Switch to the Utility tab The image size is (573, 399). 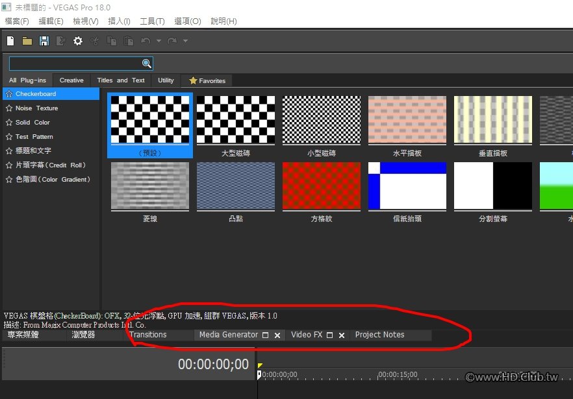coord(166,80)
